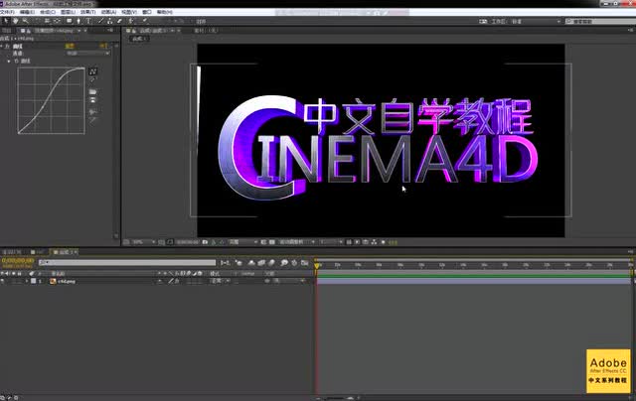Image resolution: width=636 pixels, height=401 pixels.
Task: Select the Pen tool
Action: coord(79,21)
